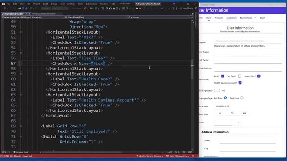287x161 pixels.
Task: Click the Street input field
Action: point(248,140)
